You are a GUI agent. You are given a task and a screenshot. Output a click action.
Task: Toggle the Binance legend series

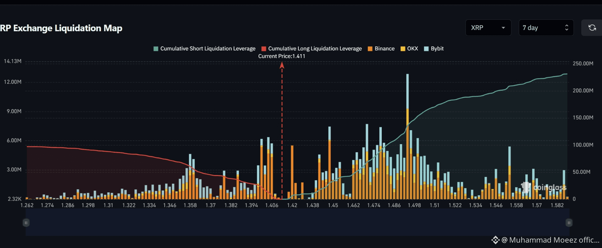[x=381, y=49]
